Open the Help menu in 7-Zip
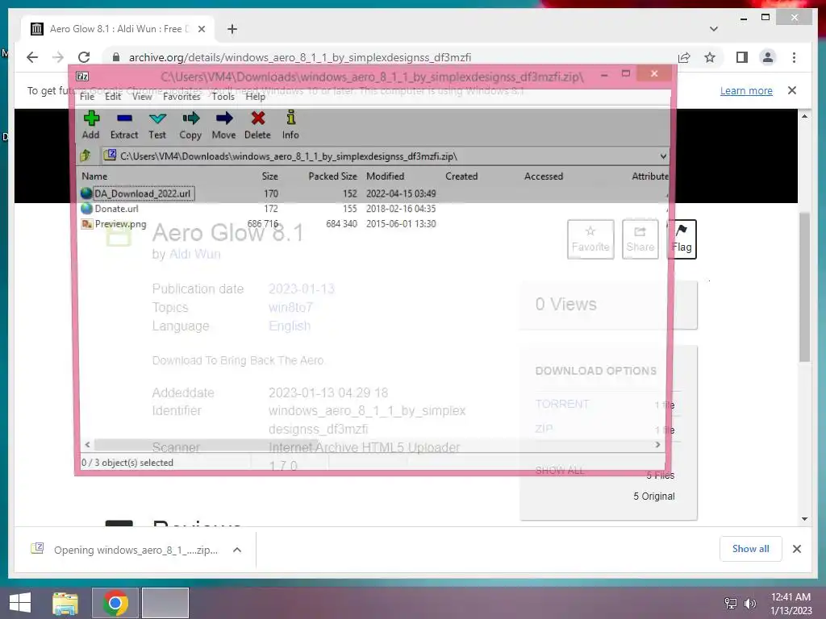Image resolution: width=826 pixels, height=619 pixels. click(x=255, y=97)
